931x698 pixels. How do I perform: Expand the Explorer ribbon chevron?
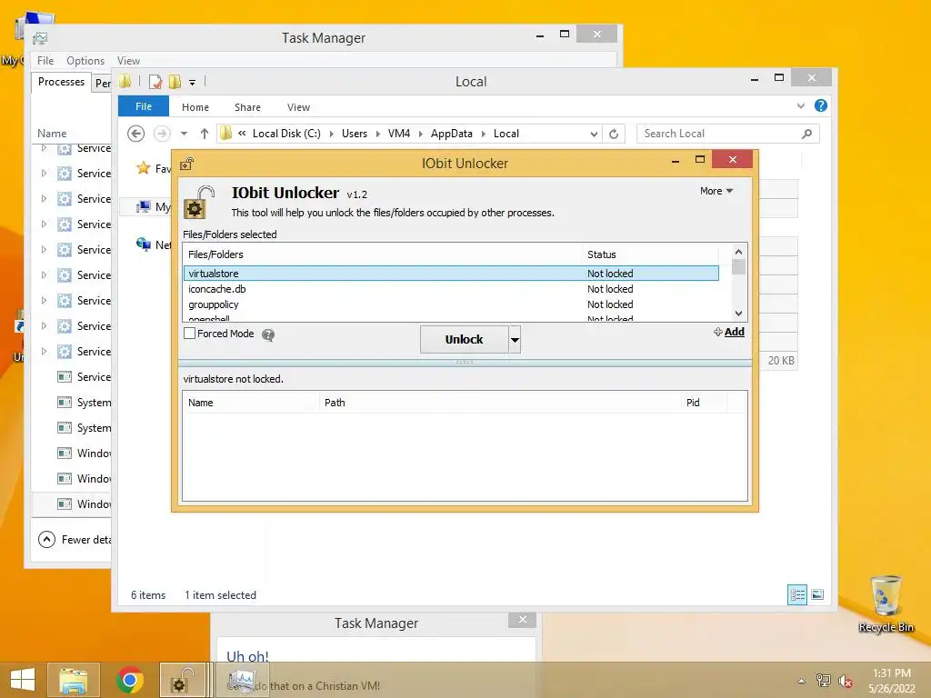(x=800, y=105)
